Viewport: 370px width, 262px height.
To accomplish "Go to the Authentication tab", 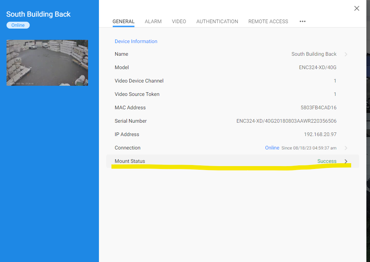I will pos(217,21).
